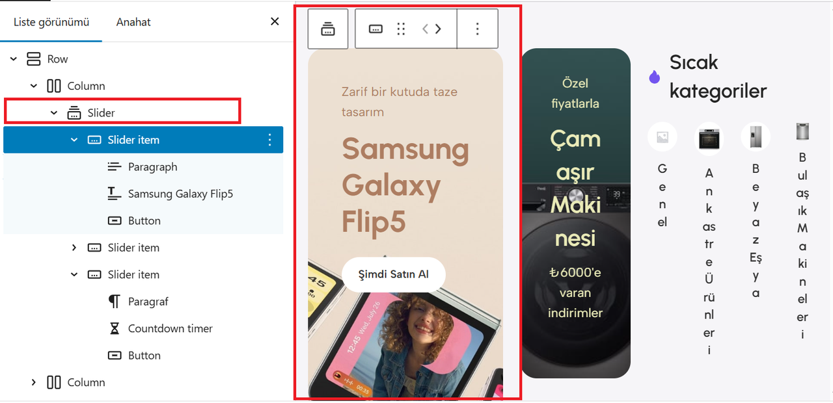
Task: Click the Çamaşır Makinesi heading on dark slide
Action: (x=575, y=188)
